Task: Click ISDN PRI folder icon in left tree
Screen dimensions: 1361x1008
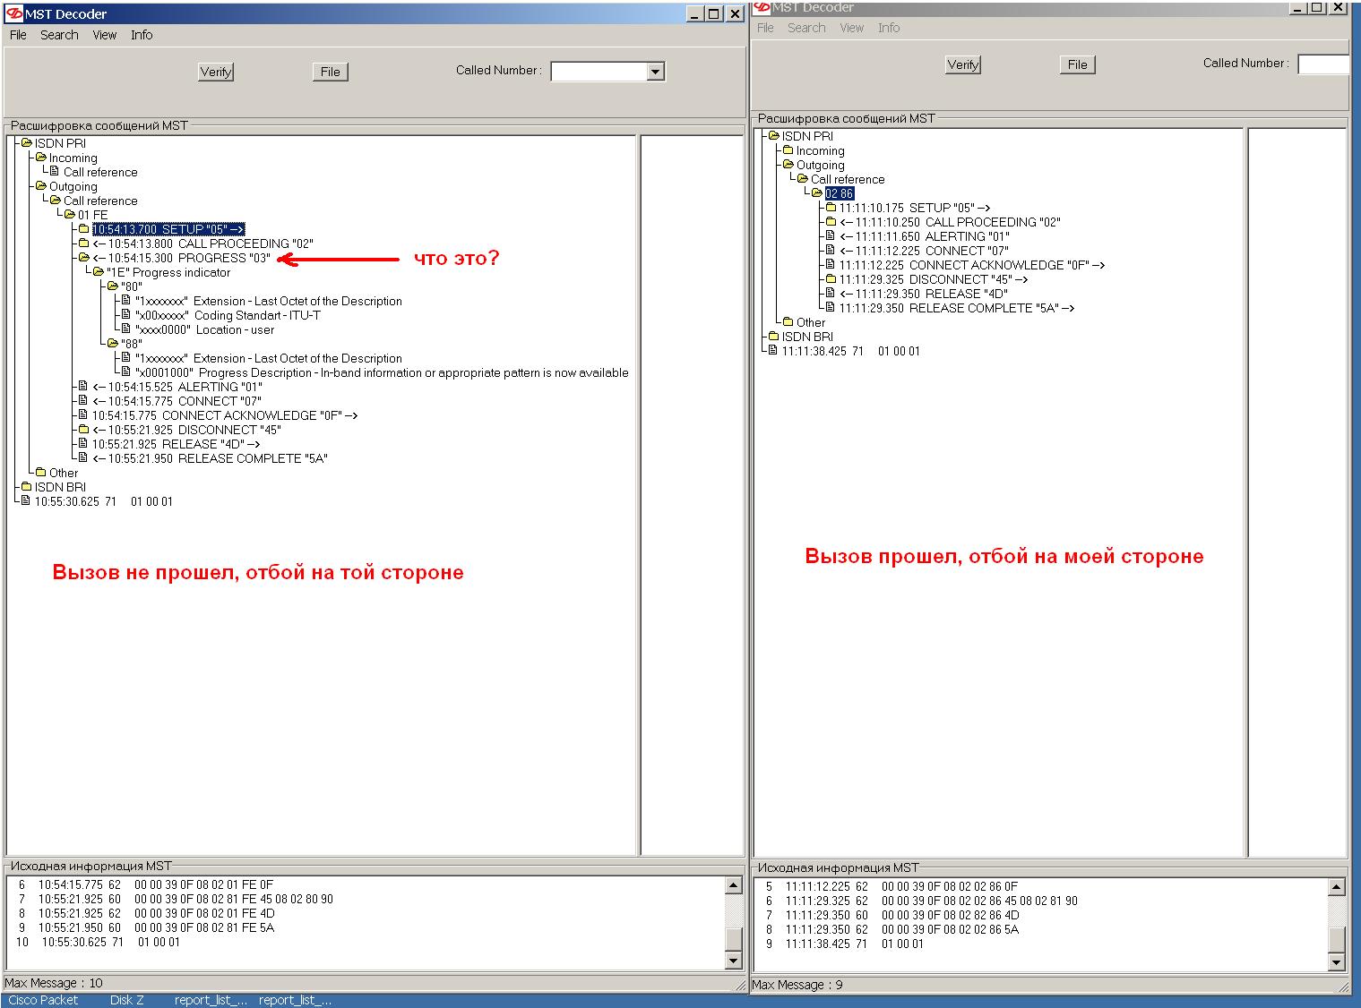Action: tap(27, 143)
